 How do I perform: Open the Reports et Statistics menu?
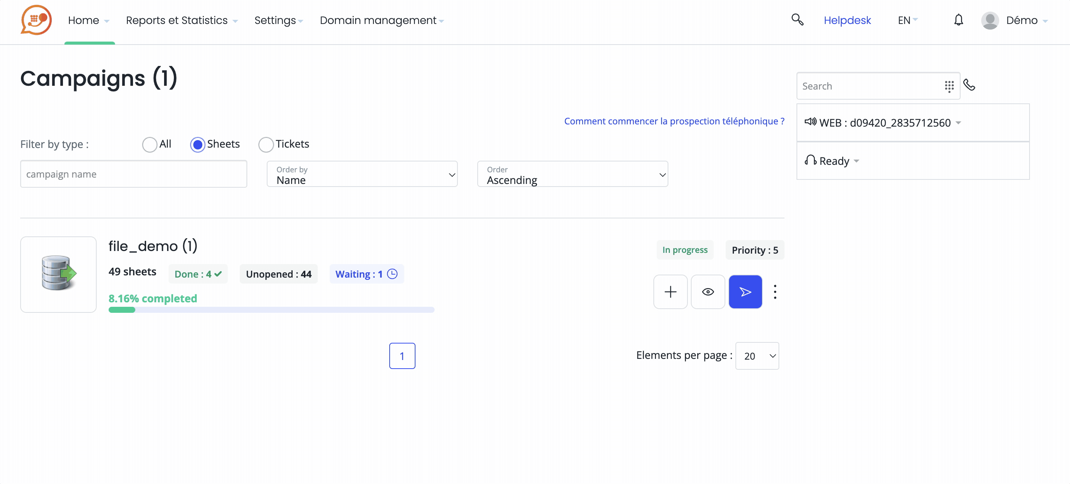pyautogui.click(x=176, y=20)
